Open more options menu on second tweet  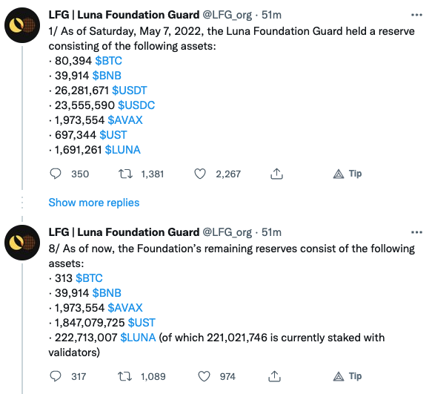[x=416, y=232]
